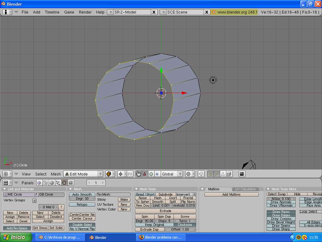Open the Add menu
Screen dimensions: 322x242
(x=36, y=12)
